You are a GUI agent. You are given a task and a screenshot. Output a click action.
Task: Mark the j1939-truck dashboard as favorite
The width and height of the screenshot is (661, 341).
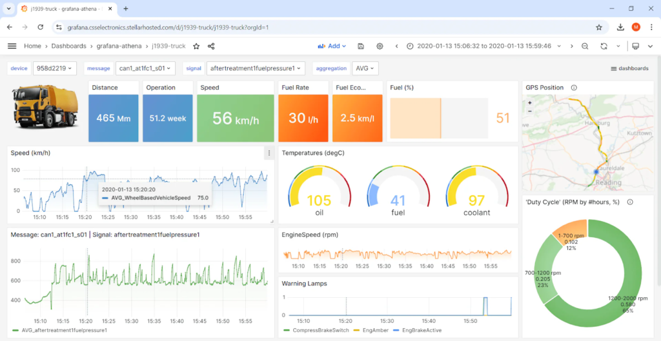pyautogui.click(x=196, y=46)
